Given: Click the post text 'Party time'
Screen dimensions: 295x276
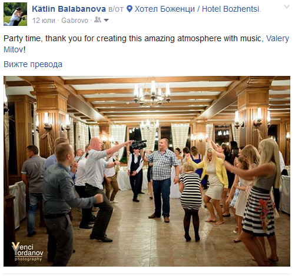Looking at the screenshot, I should point(22,39).
